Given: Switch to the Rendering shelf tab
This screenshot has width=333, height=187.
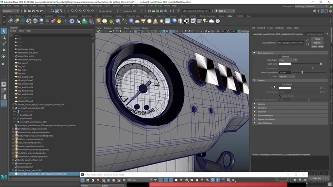Looking at the screenshot, I should tap(86, 16).
